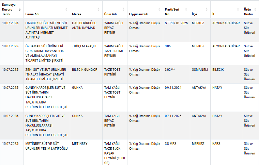This screenshot has height=165, width=259.
Task: Sort by Kamuoyu Duyuru Tarihi arrow icon
Action: coord(20,9)
